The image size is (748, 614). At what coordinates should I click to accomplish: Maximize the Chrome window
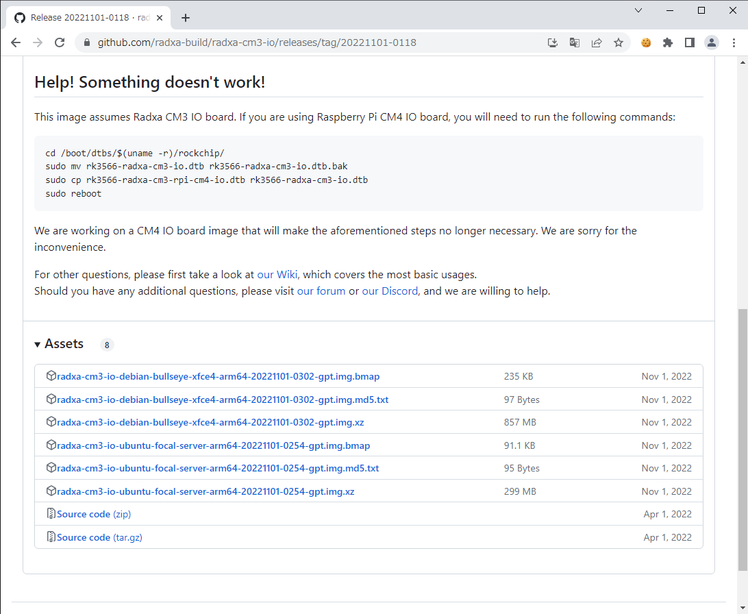point(701,10)
